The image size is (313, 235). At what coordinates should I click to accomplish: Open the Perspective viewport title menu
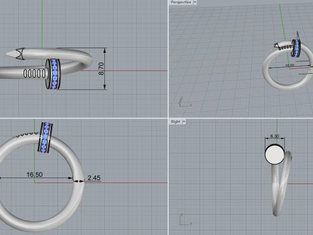tap(181, 2)
